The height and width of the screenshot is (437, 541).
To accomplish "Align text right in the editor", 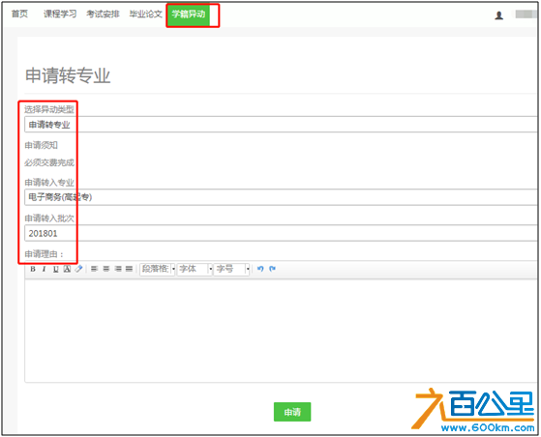I will (118, 269).
